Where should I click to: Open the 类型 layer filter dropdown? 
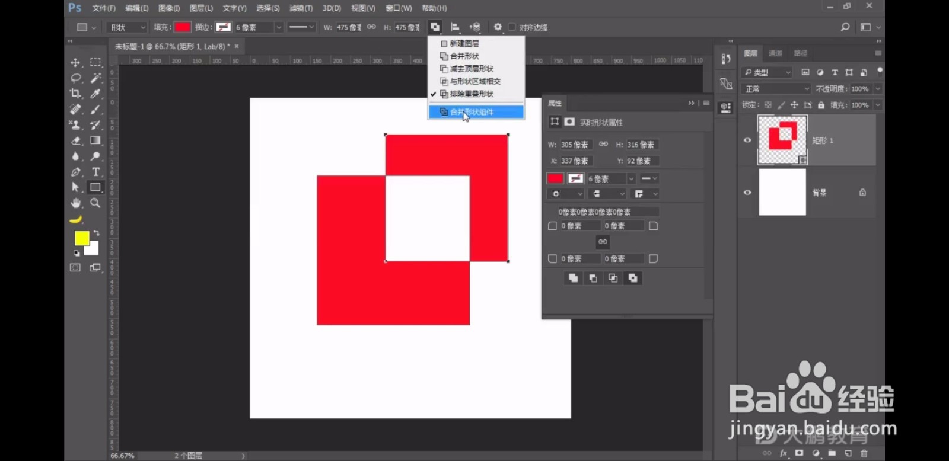768,72
